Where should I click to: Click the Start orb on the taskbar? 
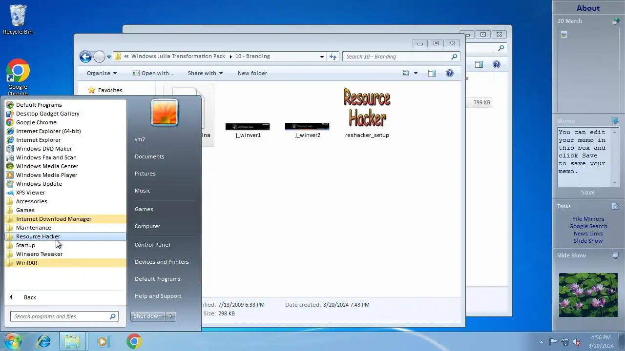click(13, 341)
